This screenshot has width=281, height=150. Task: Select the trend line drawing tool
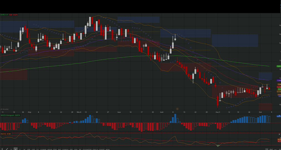(7, 149)
